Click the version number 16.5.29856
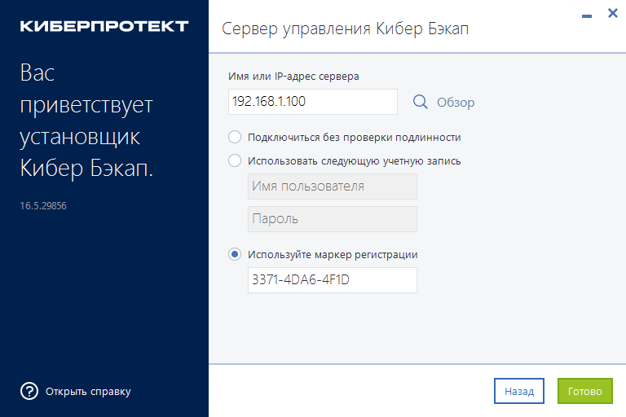This screenshot has width=626, height=417. point(43,206)
